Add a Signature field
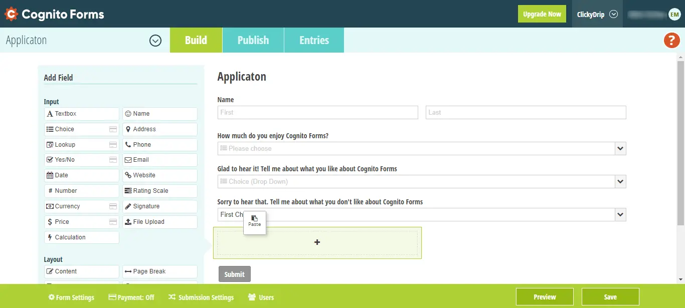This screenshot has height=308, width=685. pos(160,206)
